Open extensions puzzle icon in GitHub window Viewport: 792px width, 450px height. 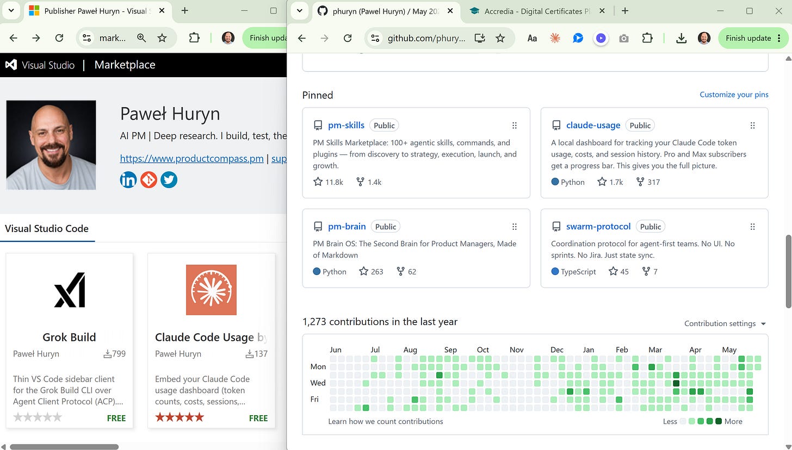(x=647, y=38)
